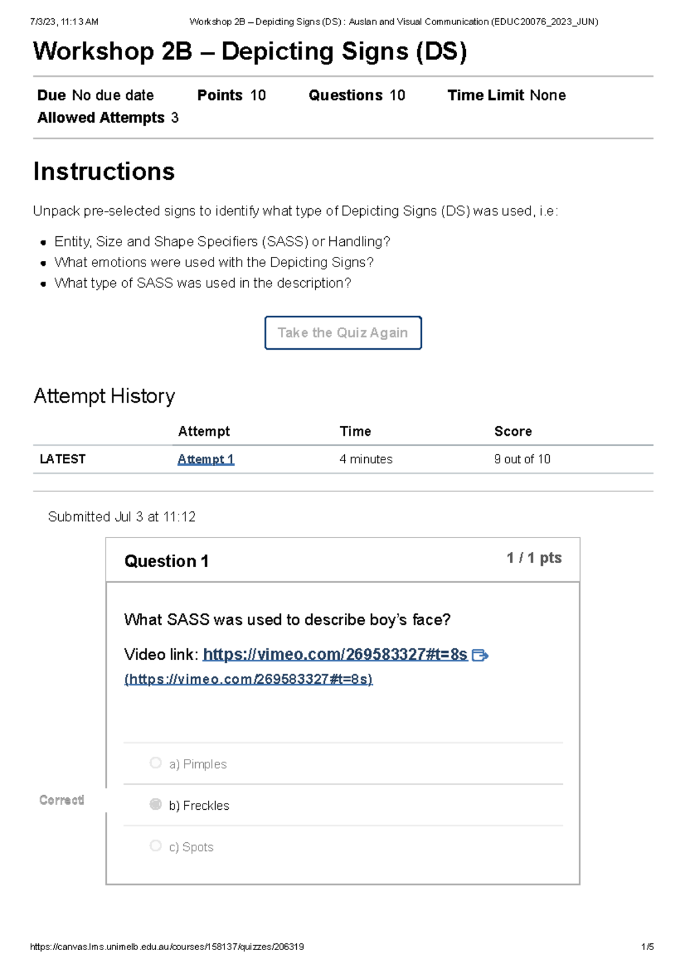Click the Correct! label beside the answer

(x=62, y=800)
